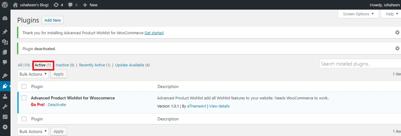This screenshot has height=136, width=401.
Task: Open Users sidebar person icon
Action: (5, 96)
